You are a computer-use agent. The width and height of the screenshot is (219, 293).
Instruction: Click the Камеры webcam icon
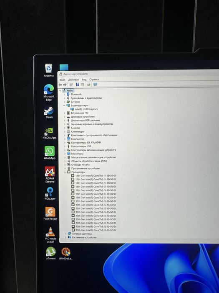tap(68, 128)
